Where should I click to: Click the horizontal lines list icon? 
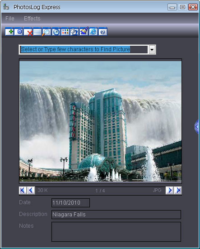(x=37, y=32)
